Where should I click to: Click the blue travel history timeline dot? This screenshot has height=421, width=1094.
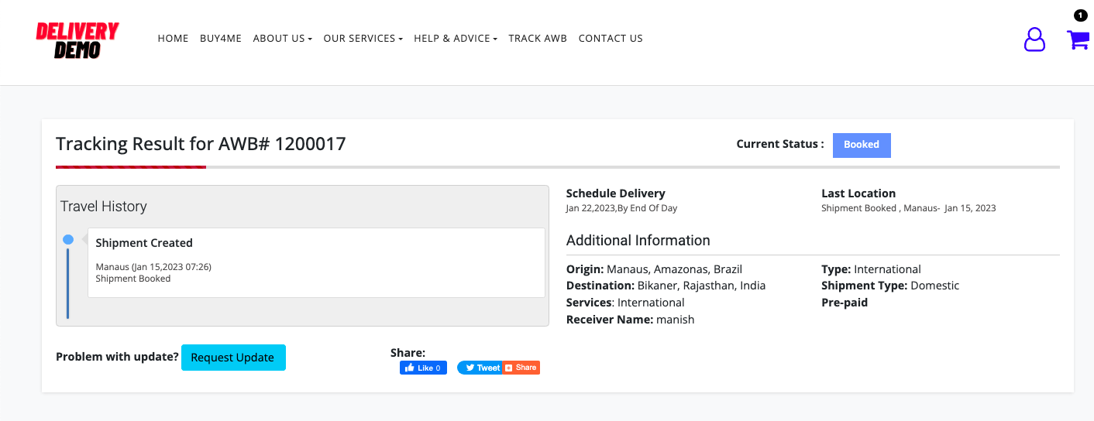tap(68, 240)
